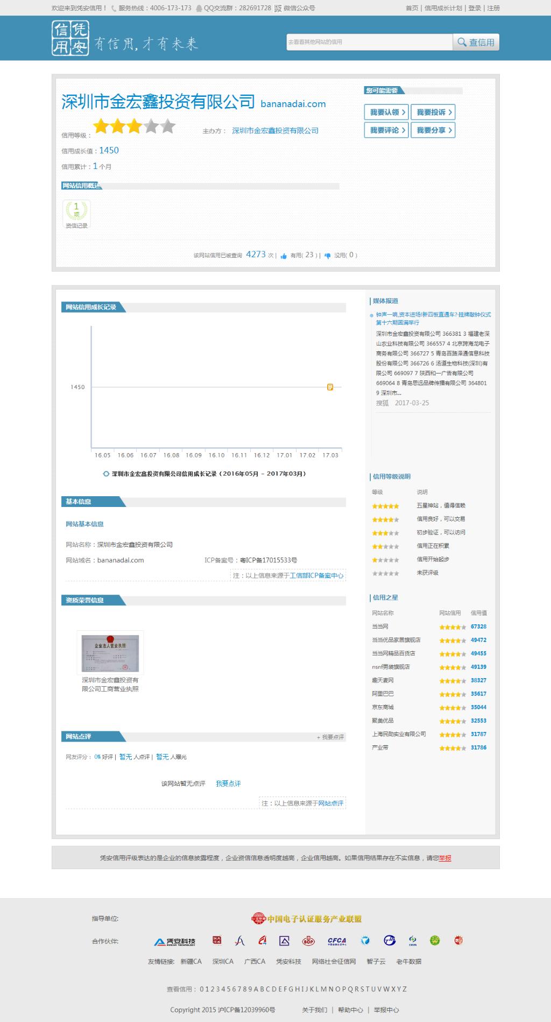Click 关于我们 in the footer
This screenshot has width=551, height=1022.
[x=314, y=1010]
